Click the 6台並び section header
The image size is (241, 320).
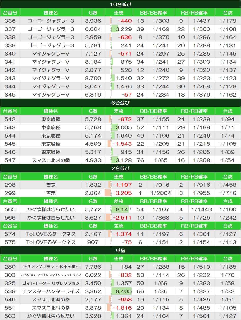(x=120, y=103)
